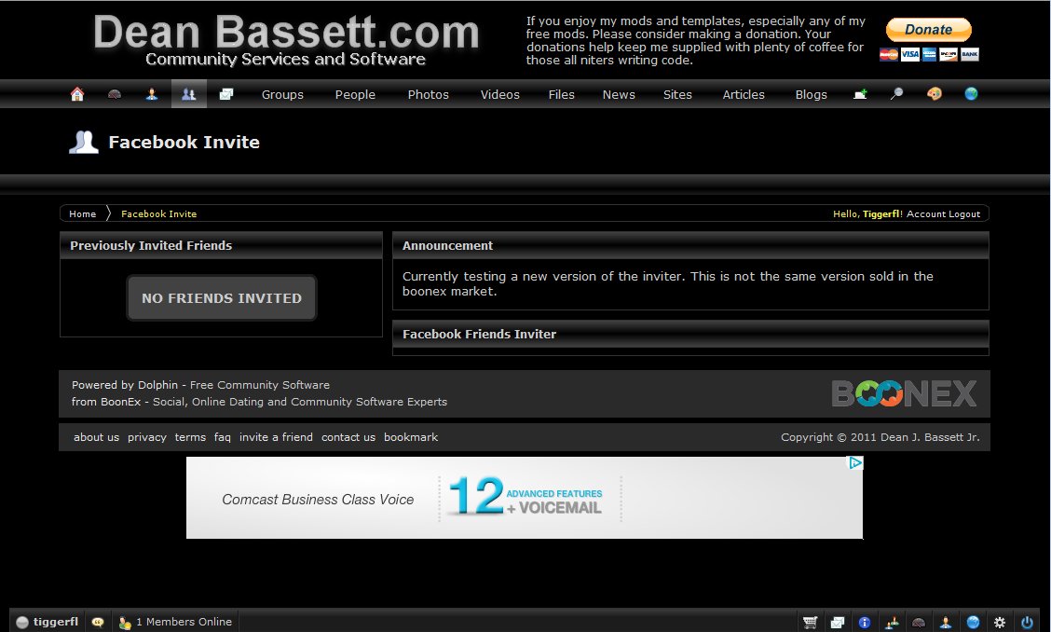The width and height of the screenshot is (1051, 632).
Task: Click the Previously Invited Friends block header
Action: tap(221, 245)
